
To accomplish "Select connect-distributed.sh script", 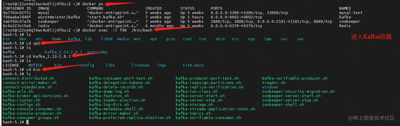I will tap(28, 78).
